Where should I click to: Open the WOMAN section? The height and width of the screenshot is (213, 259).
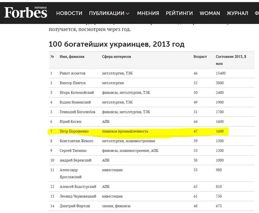[x=210, y=13]
